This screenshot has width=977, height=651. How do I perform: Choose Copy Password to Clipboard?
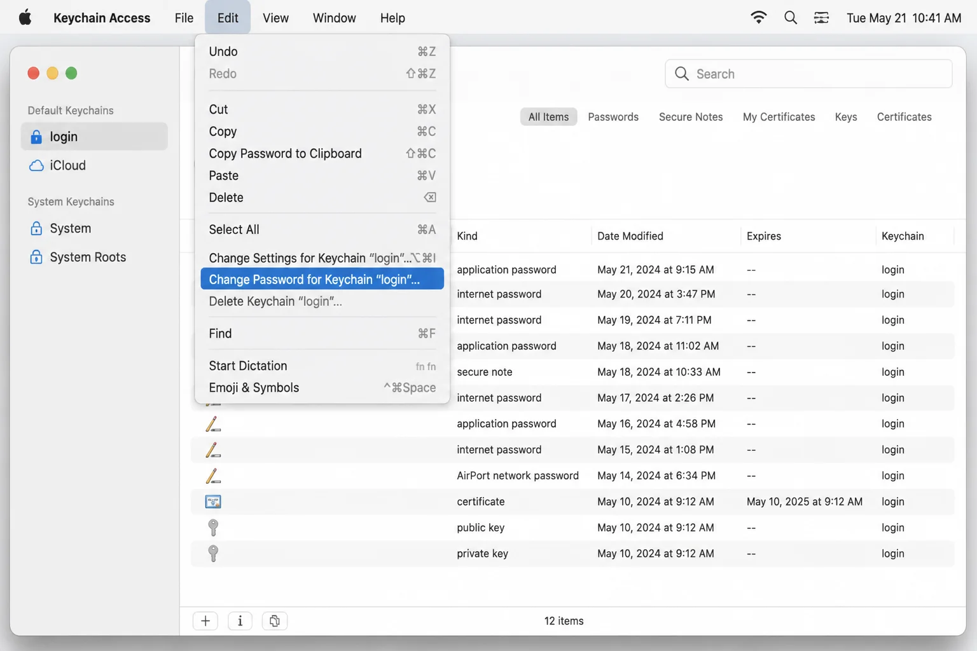pos(322,153)
